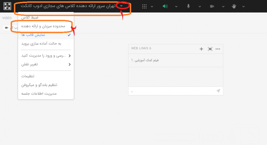Click the WEB LINKS 6 pod title

point(141,48)
